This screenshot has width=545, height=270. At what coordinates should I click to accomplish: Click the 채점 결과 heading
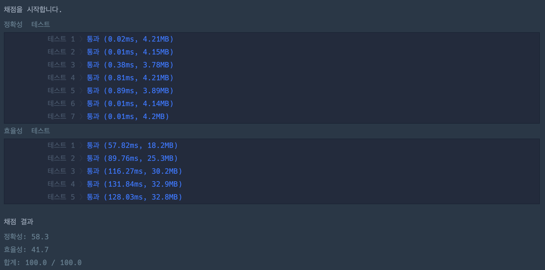point(19,221)
